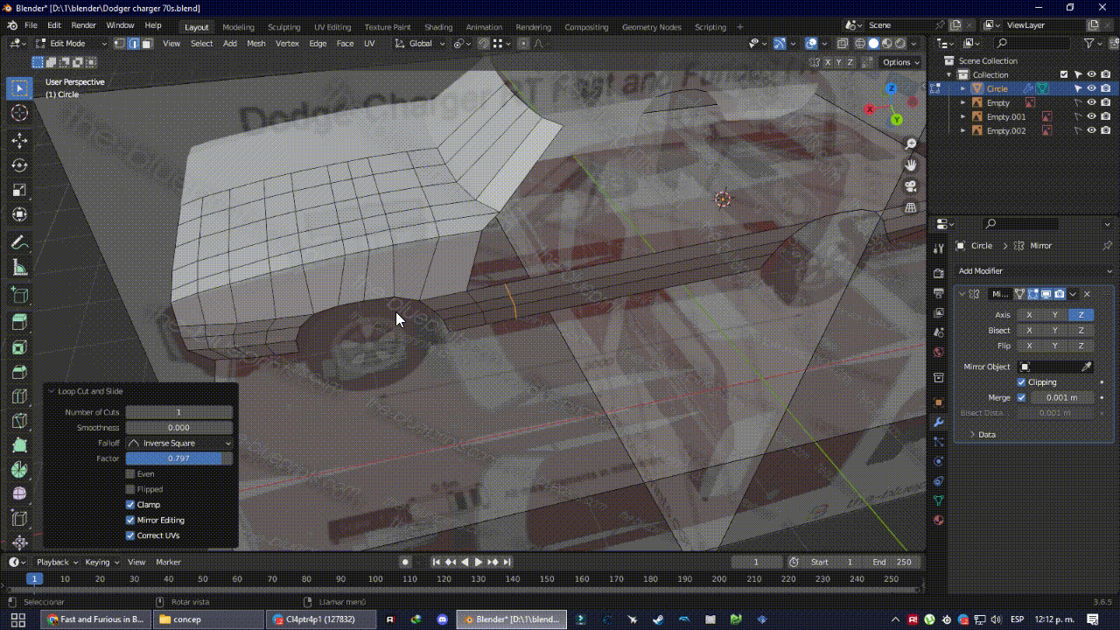Enable Bisect Y button
Image resolution: width=1120 pixels, height=630 pixels.
[x=1055, y=331]
